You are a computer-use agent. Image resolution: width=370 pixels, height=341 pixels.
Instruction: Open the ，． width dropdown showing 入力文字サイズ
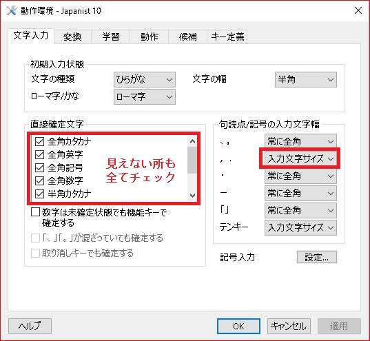(x=300, y=158)
